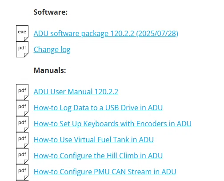
Task: Click the pdf icon next to ADU User Manual
Action: (x=22, y=92)
